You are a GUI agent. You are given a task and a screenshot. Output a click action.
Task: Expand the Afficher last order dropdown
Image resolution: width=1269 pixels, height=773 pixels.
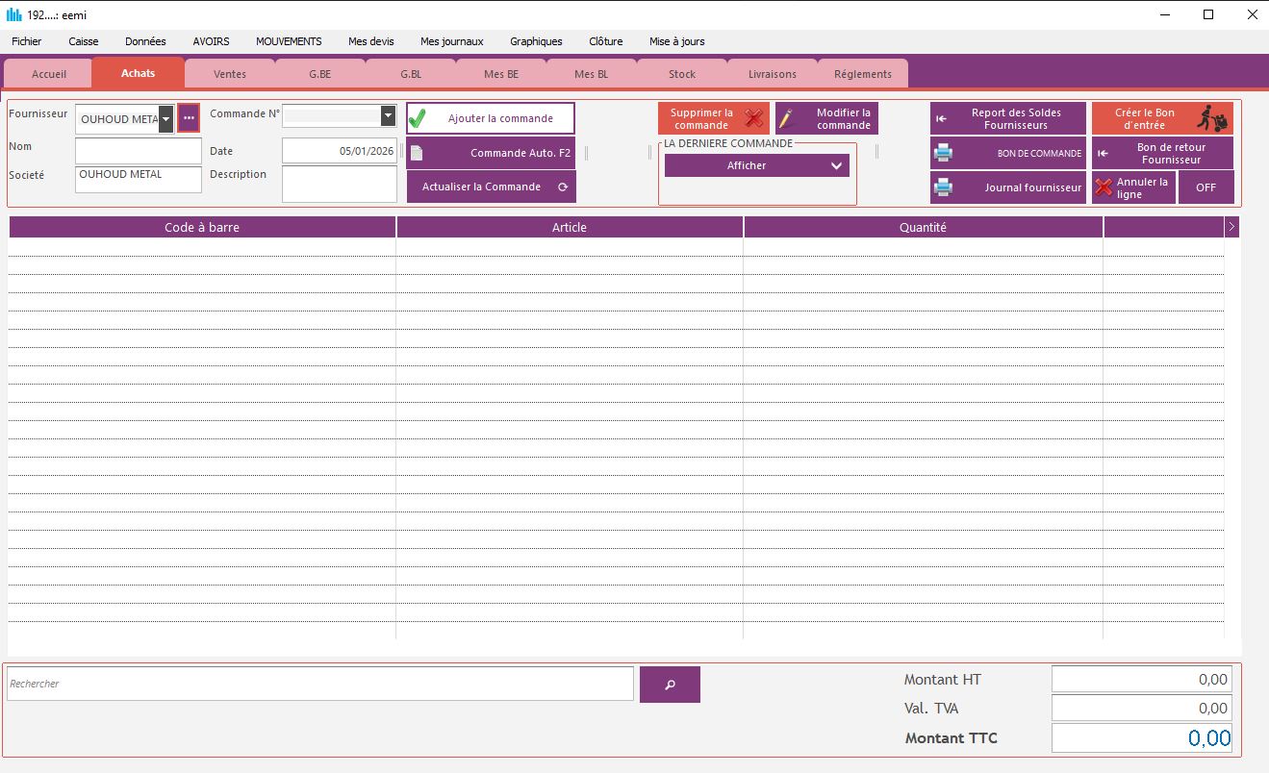tap(835, 166)
